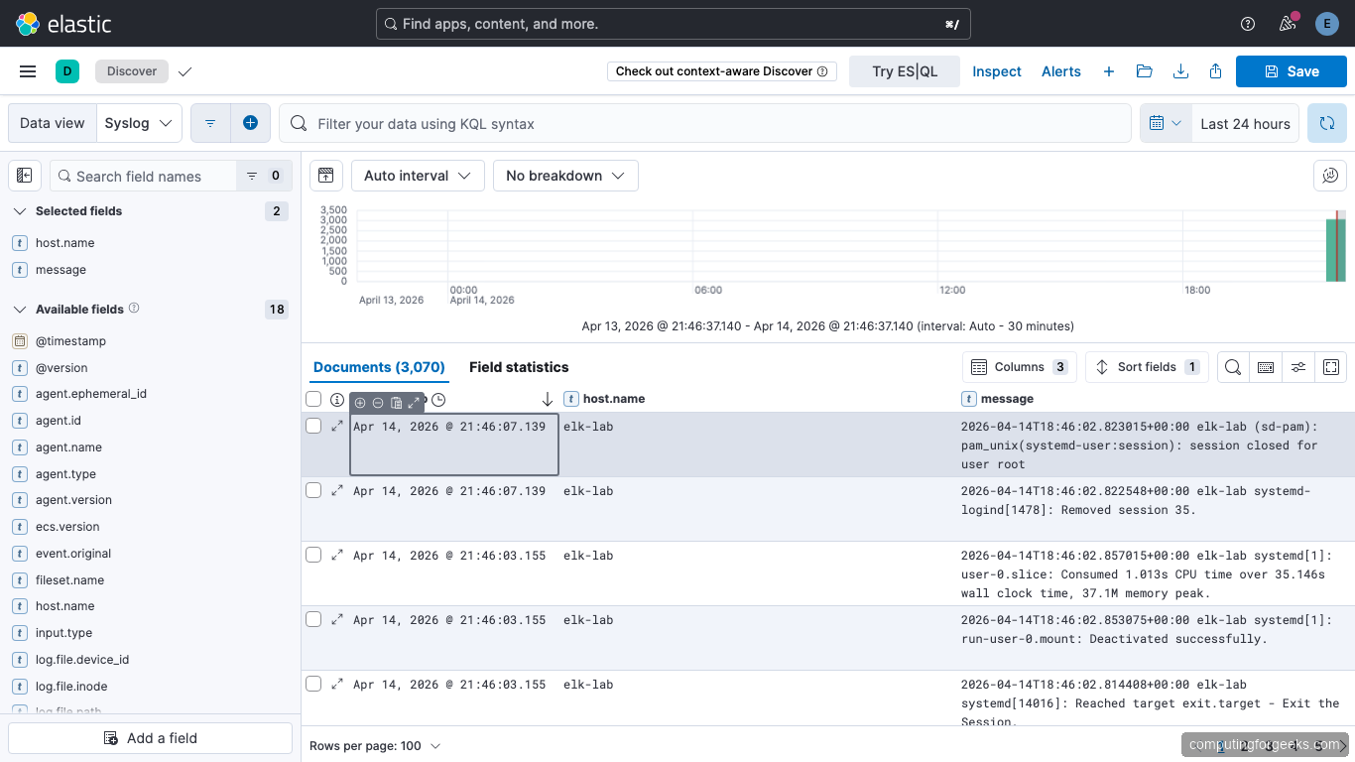Add a new filter with the plus button

point(250,122)
